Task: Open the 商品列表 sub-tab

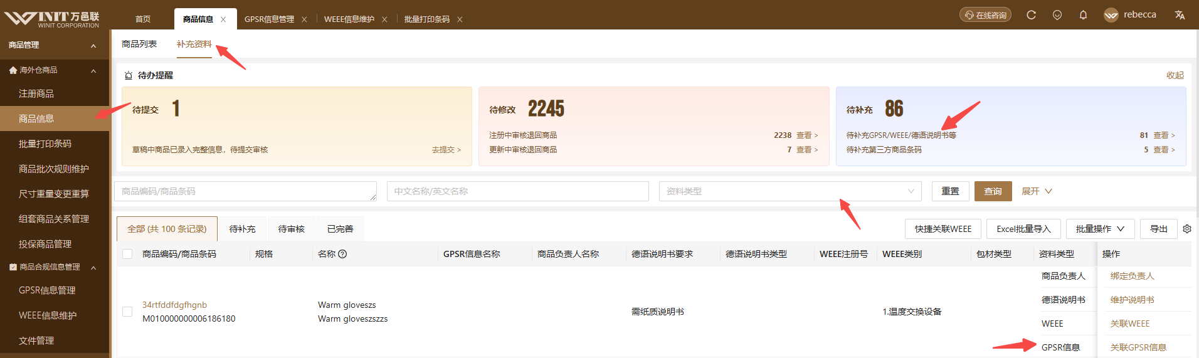Action: tap(139, 44)
